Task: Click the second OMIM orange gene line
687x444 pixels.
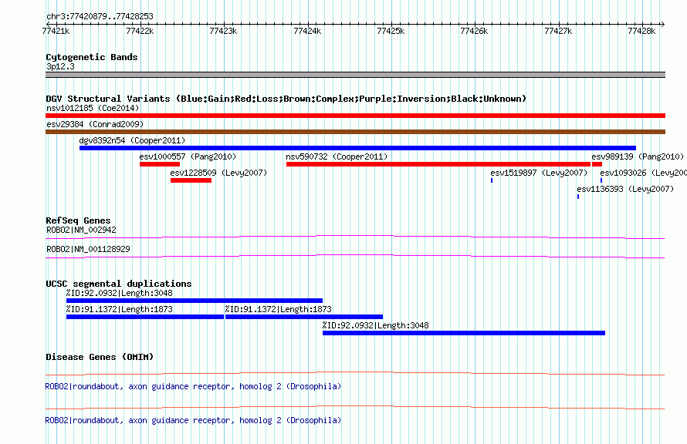Action: [x=355, y=407]
